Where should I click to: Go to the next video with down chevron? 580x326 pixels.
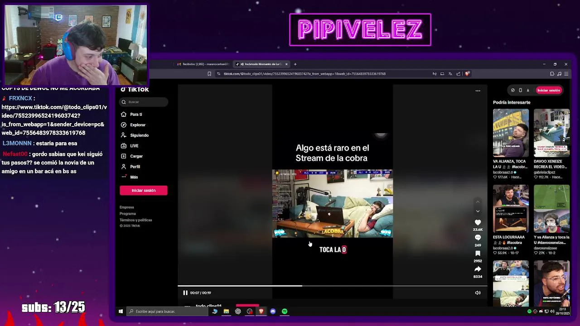coord(478,211)
